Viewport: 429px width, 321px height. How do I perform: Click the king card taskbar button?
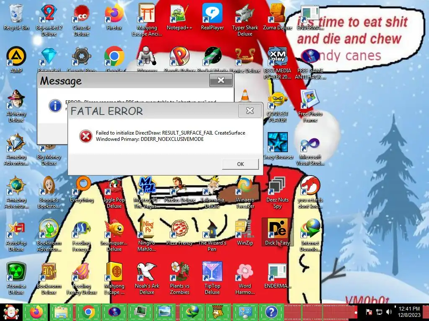(218, 312)
